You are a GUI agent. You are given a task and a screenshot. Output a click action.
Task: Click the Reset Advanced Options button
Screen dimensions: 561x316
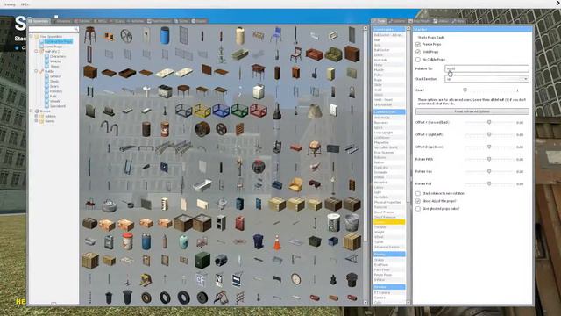coord(472,111)
